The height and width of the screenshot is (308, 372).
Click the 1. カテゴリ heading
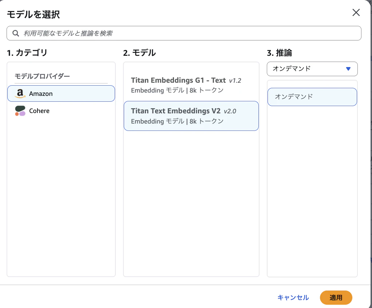[x=27, y=53]
